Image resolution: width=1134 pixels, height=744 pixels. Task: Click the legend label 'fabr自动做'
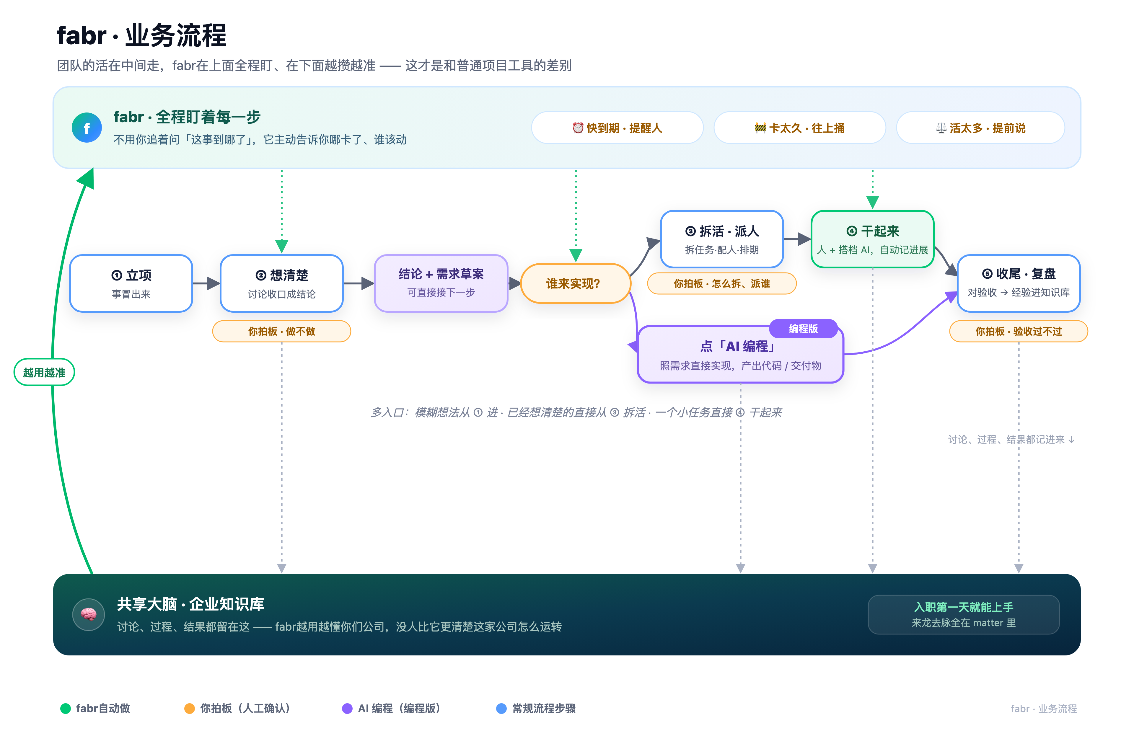[103, 708]
